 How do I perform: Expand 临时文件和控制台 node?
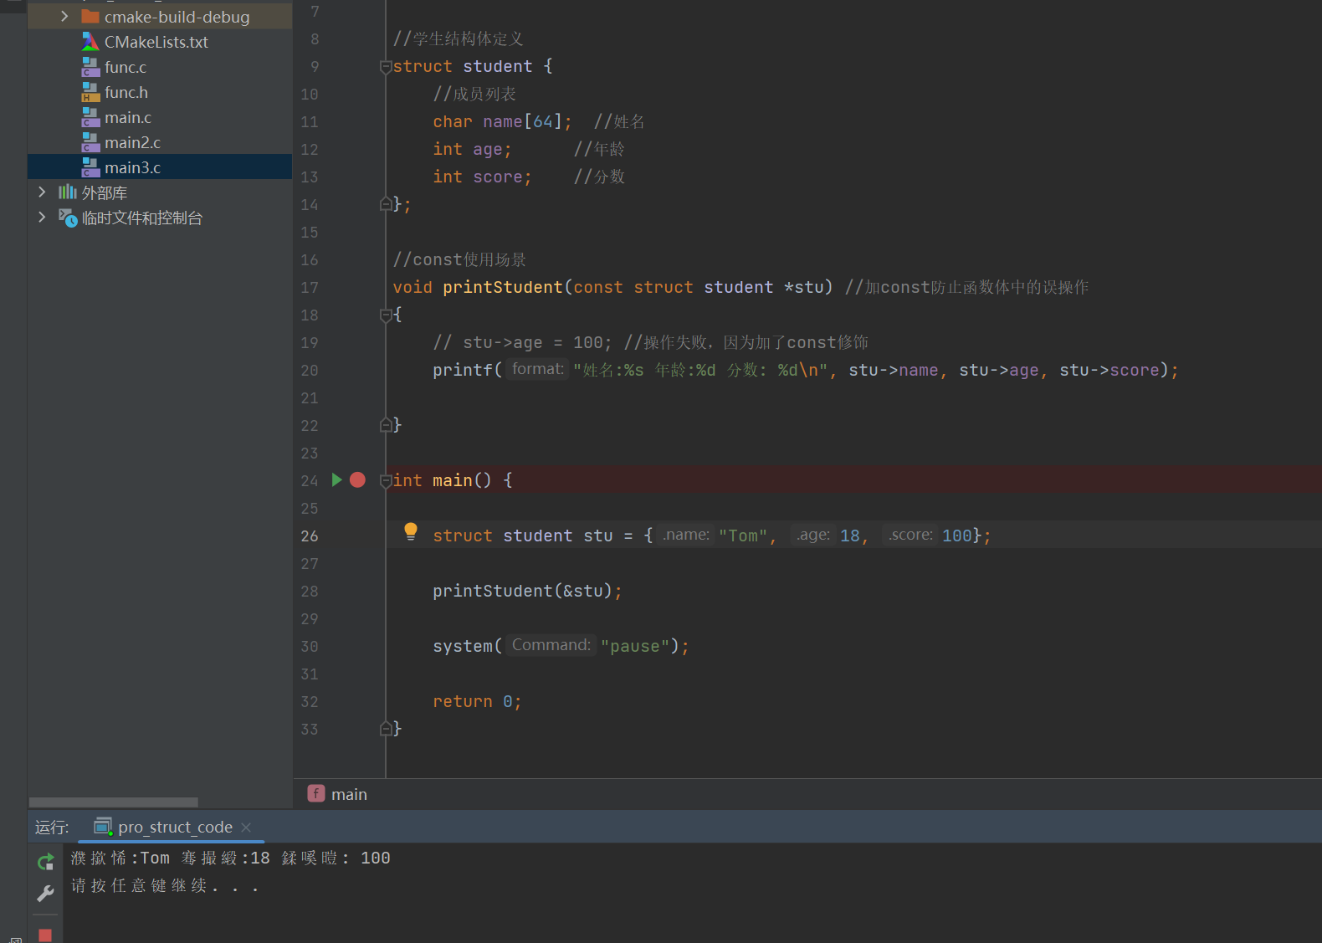[x=42, y=218]
